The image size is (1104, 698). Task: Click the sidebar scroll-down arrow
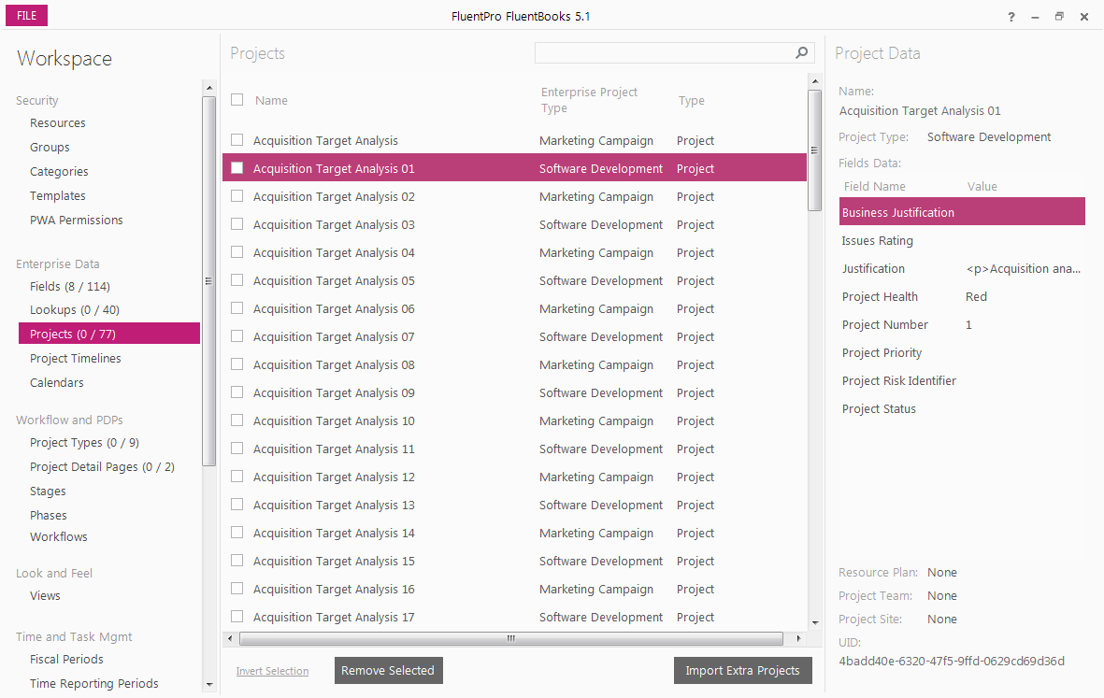(x=208, y=684)
